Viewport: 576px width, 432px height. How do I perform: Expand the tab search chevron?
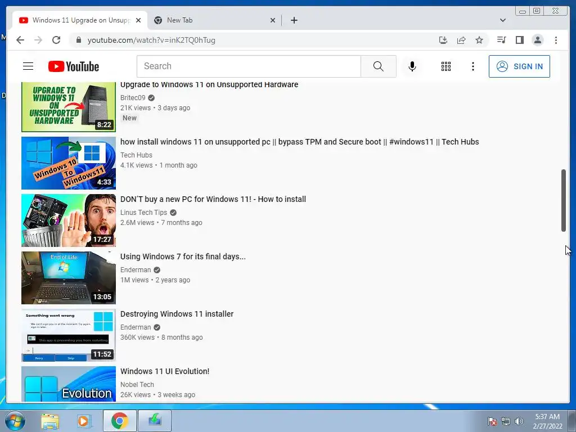(x=503, y=20)
